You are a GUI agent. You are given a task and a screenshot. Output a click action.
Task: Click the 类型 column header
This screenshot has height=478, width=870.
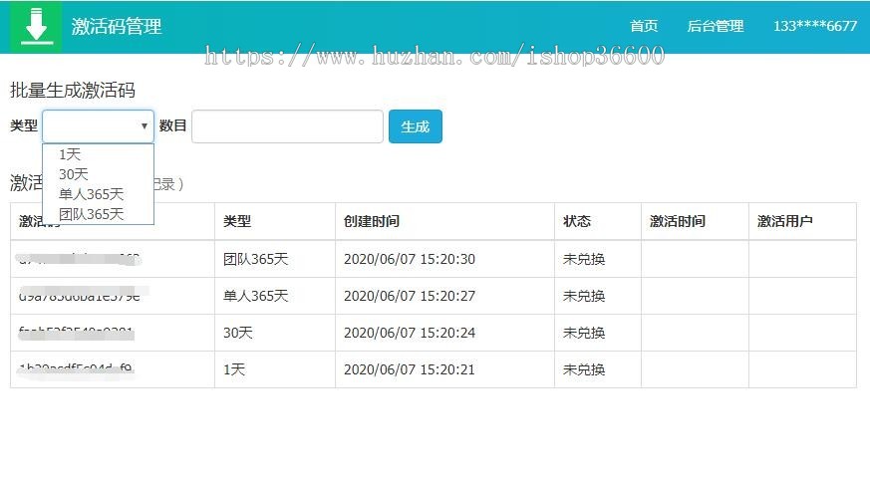click(237, 221)
